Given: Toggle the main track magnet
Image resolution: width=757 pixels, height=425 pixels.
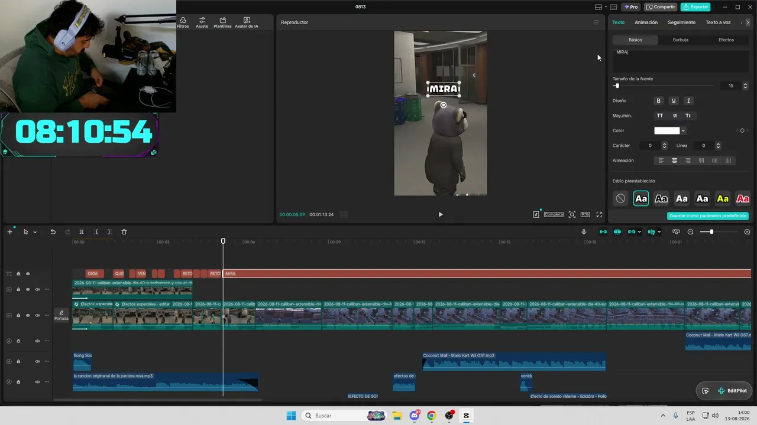Looking at the screenshot, I should 603,232.
